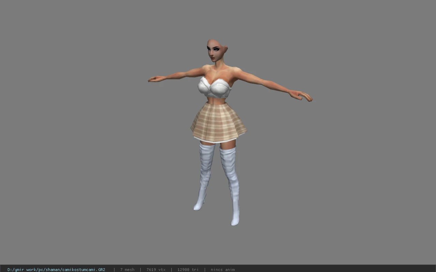Click the "7619 vtx" vertex count

coord(156,270)
